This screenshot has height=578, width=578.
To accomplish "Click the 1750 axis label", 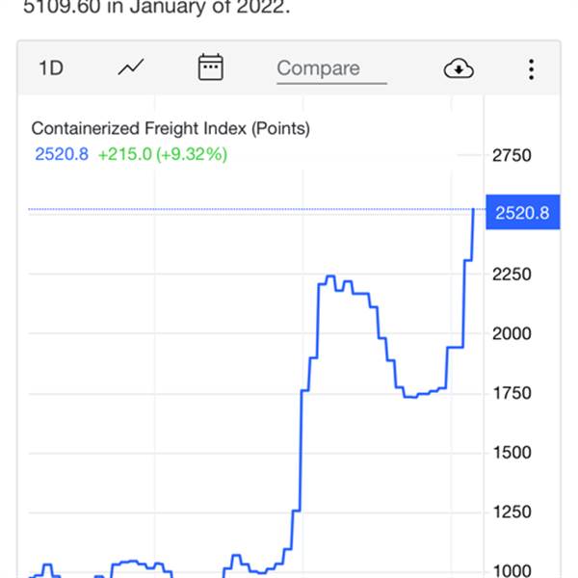I will 512,393.
